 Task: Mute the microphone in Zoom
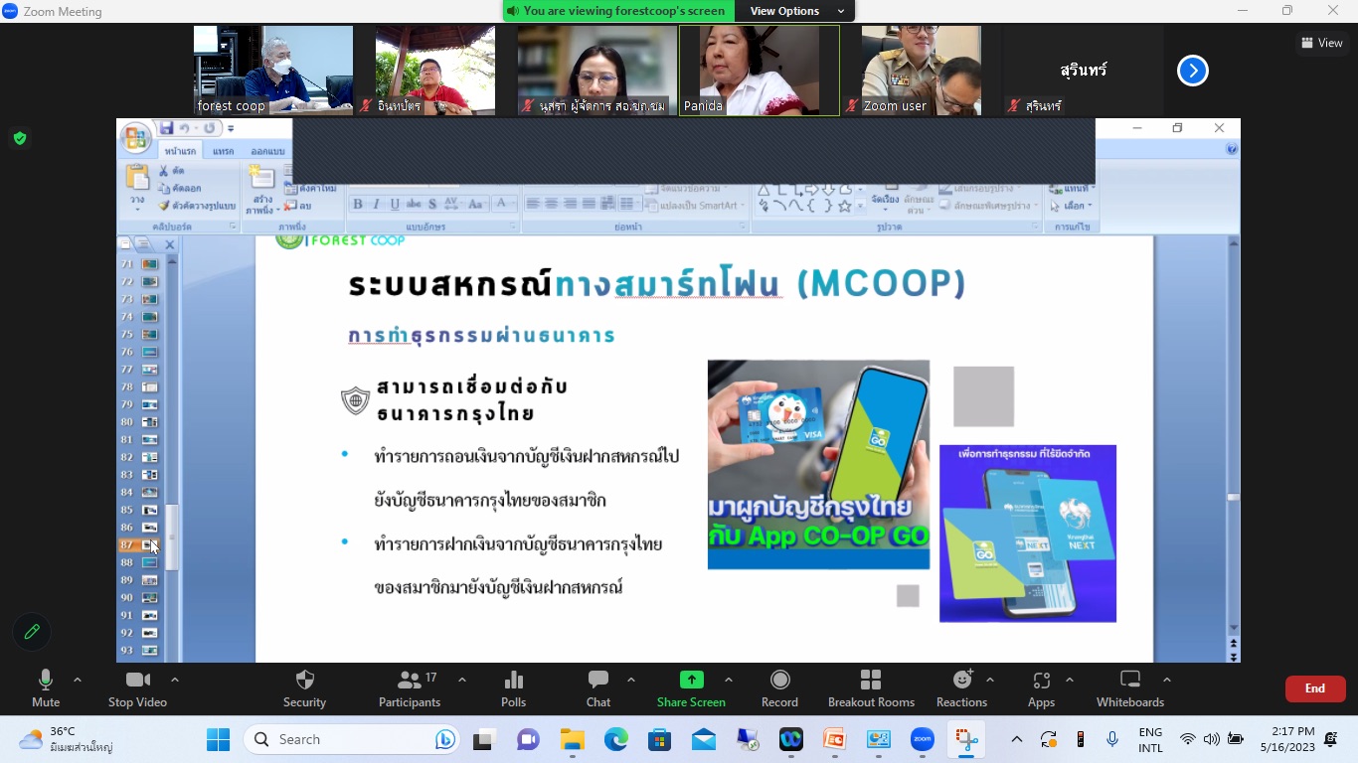pyautogui.click(x=46, y=688)
